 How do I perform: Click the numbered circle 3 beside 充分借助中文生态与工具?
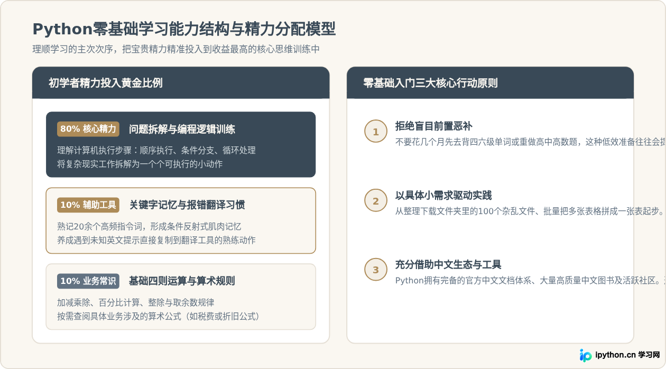[x=376, y=270]
